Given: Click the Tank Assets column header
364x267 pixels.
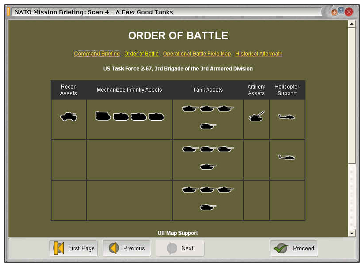Looking at the screenshot, I should point(208,90).
